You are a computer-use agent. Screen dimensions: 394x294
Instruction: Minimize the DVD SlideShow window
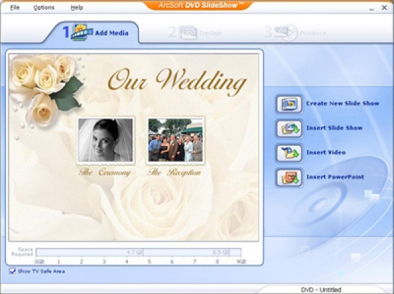372,9
